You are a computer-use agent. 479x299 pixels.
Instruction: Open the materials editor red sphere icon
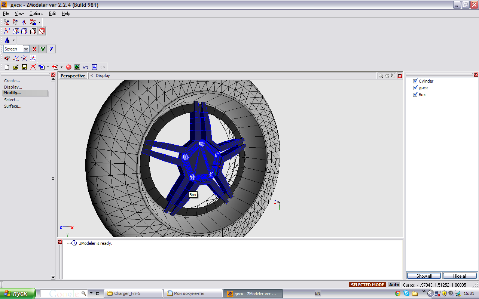(x=68, y=67)
